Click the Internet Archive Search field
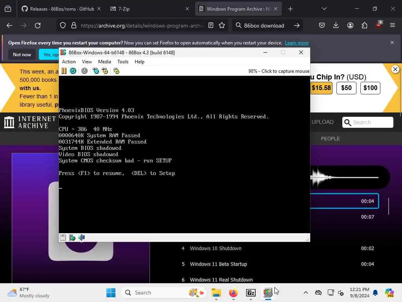The height and width of the screenshot is (302, 402). pyautogui.click(x=367, y=122)
